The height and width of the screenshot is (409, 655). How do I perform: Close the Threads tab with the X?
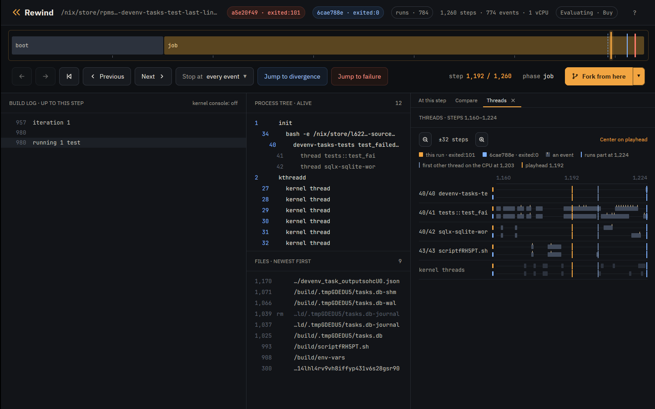[513, 100]
